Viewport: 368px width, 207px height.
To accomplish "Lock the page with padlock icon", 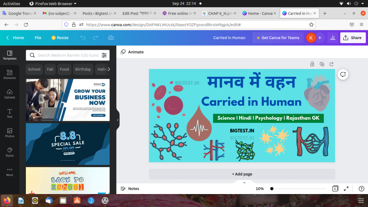I will (x=312, y=64).
